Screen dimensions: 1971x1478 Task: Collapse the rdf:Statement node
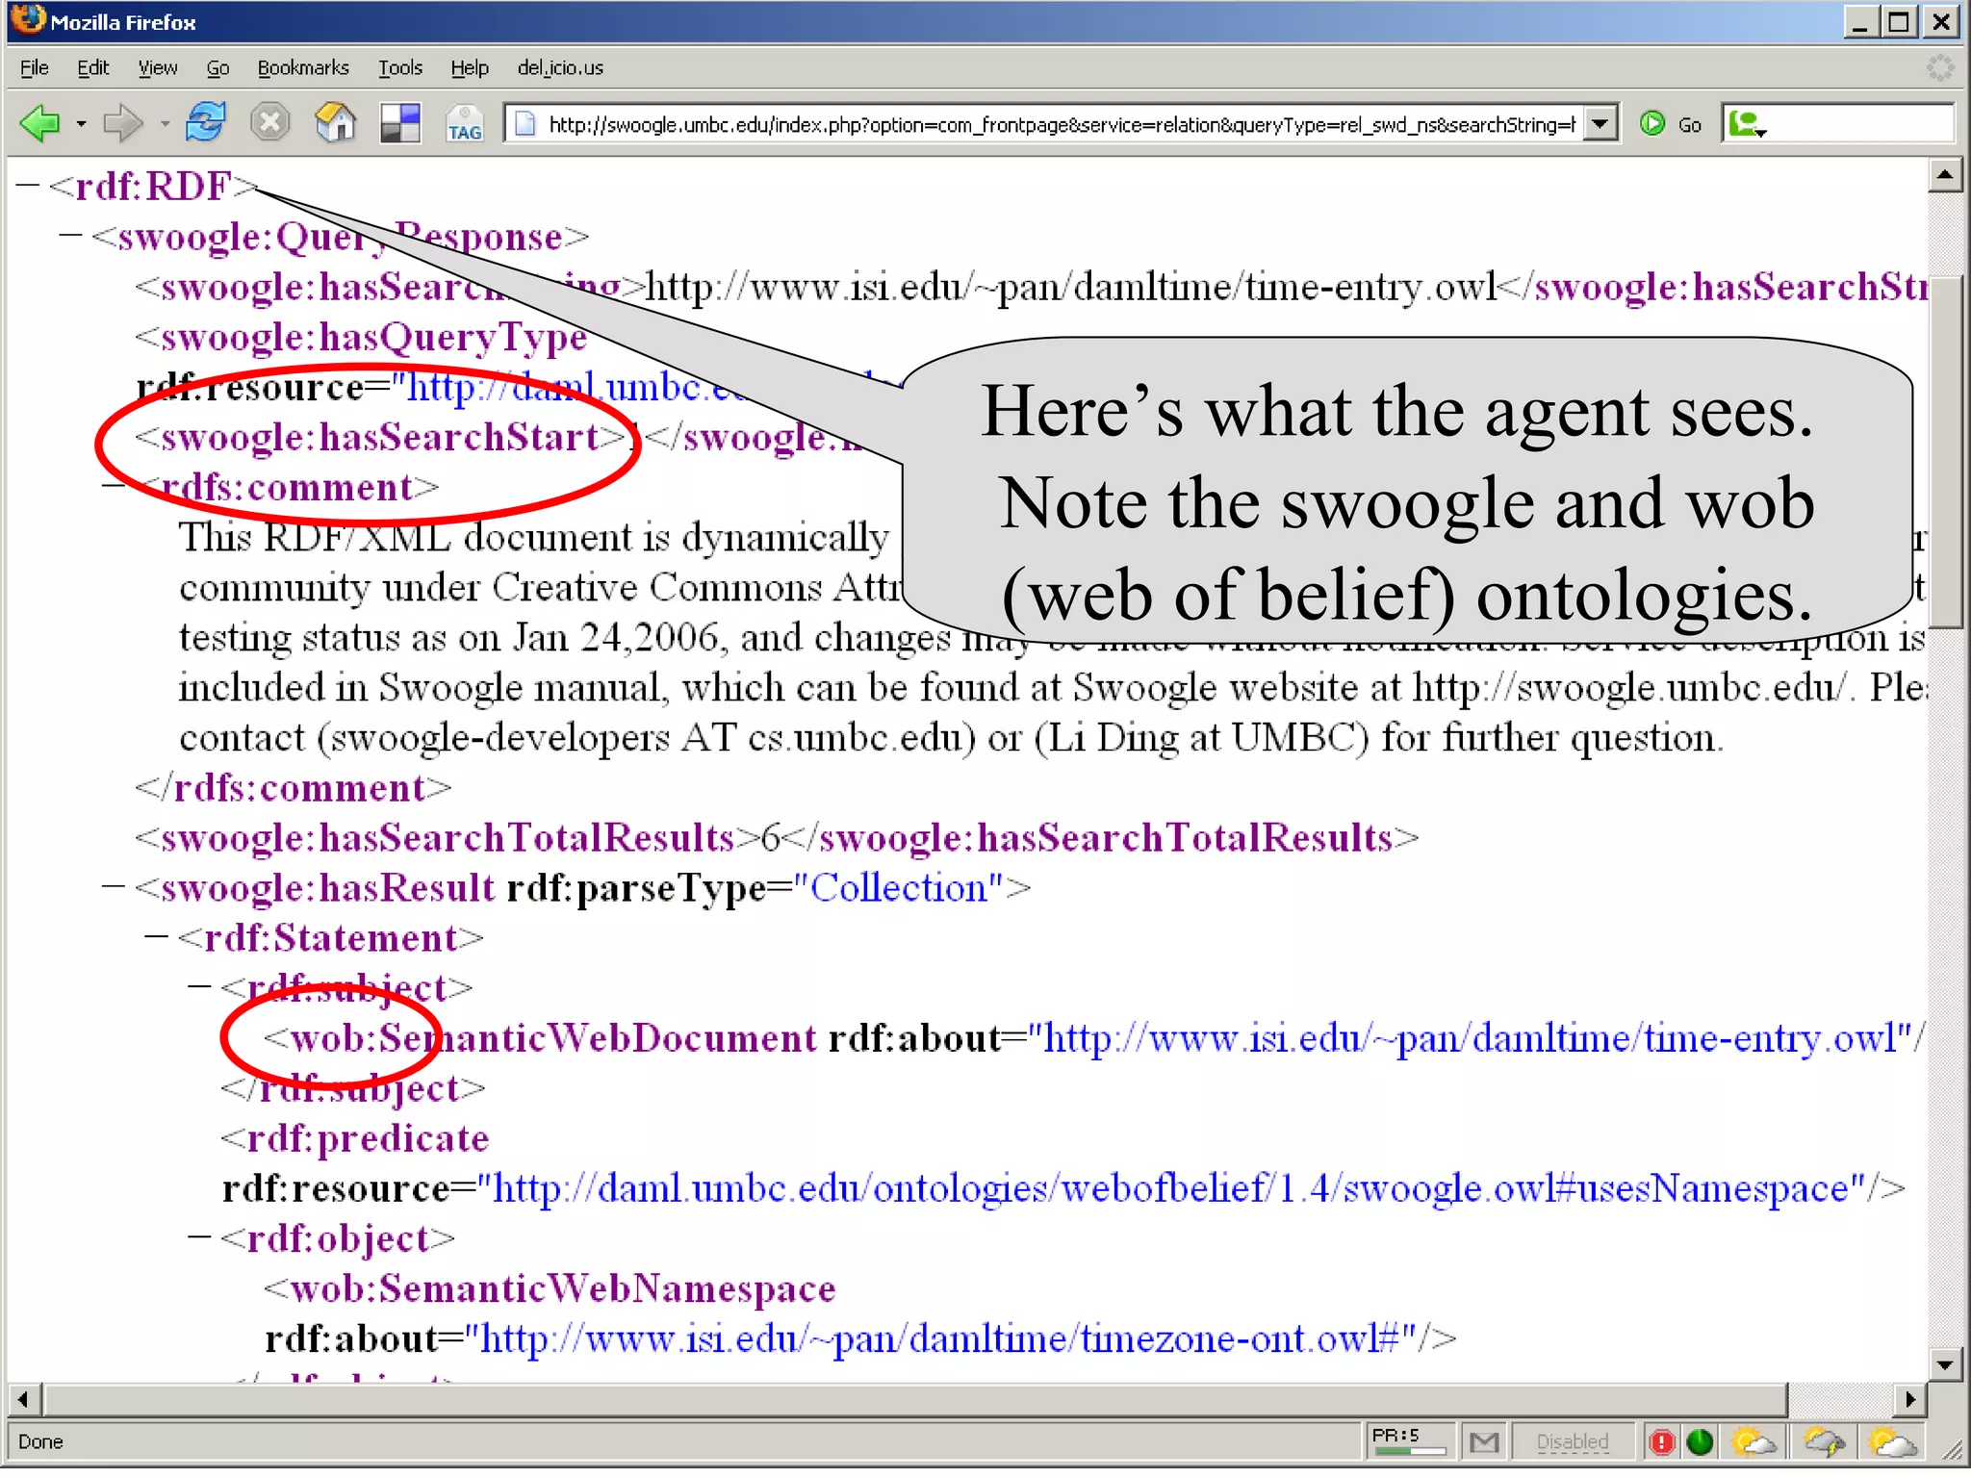pos(156,937)
